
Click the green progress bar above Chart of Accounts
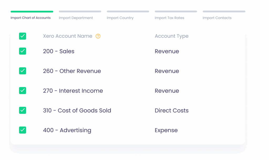tap(32, 12)
